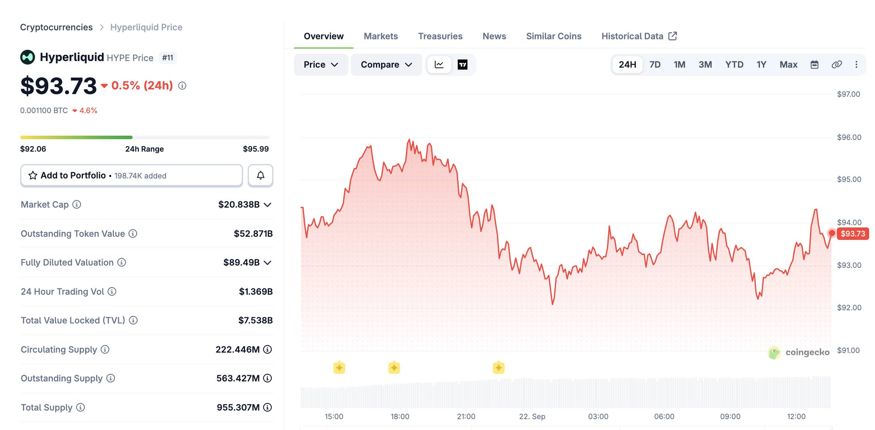
Task: Open Total Value Locked info icon
Action: pos(133,320)
